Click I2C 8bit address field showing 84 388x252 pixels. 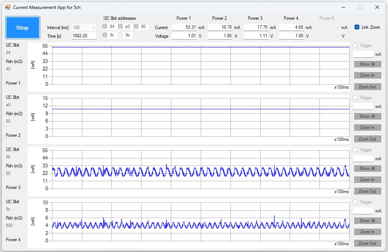click(15, 53)
